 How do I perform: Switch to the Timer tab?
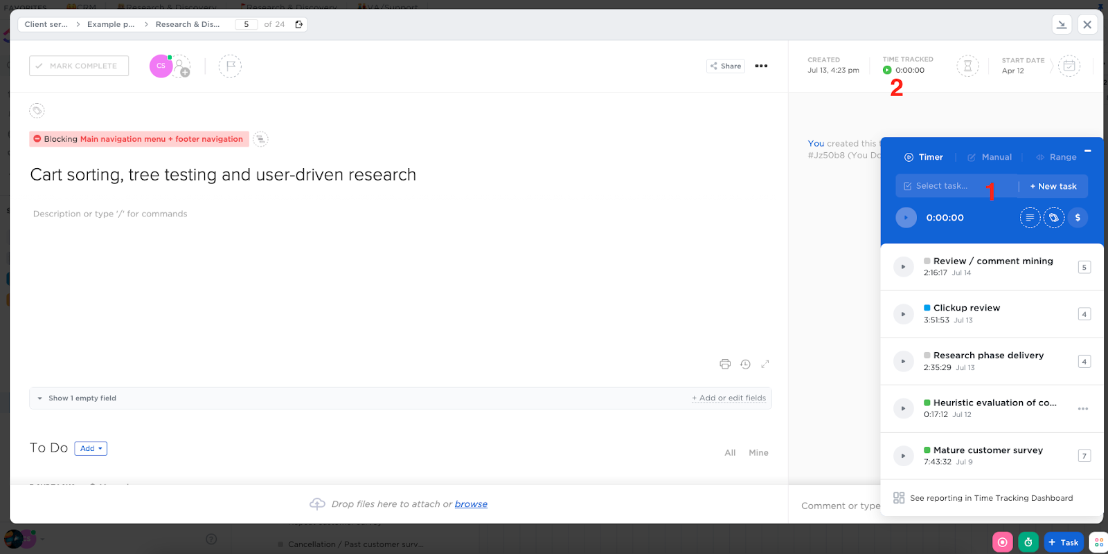924,157
